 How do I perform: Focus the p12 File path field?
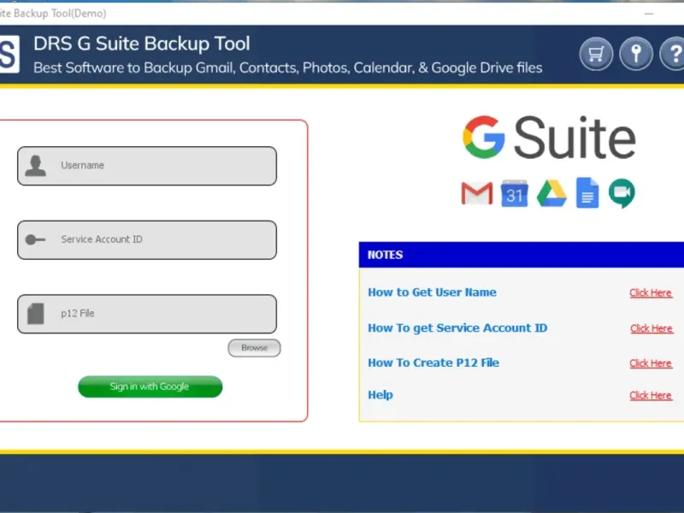click(147, 314)
